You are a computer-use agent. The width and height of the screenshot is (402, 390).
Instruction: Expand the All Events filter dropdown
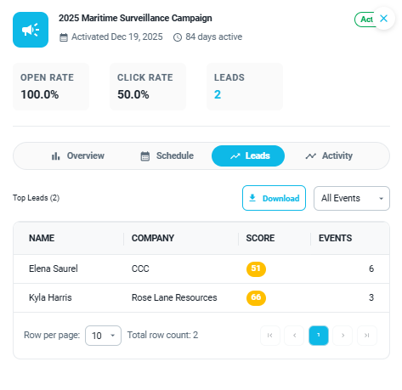tap(352, 198)
